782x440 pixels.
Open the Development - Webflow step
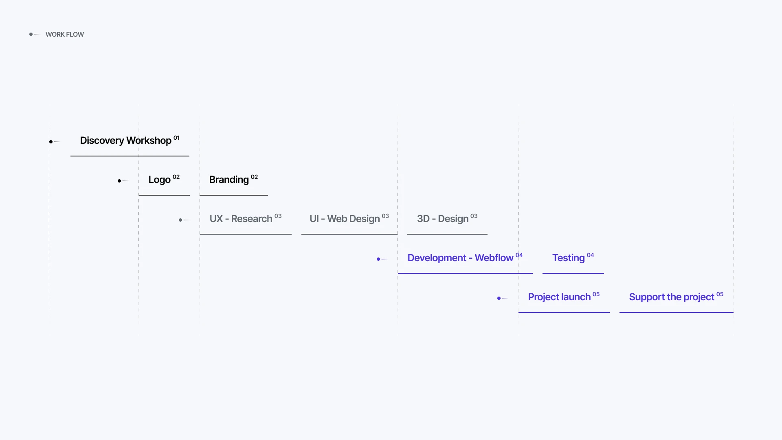click(460, 258)
